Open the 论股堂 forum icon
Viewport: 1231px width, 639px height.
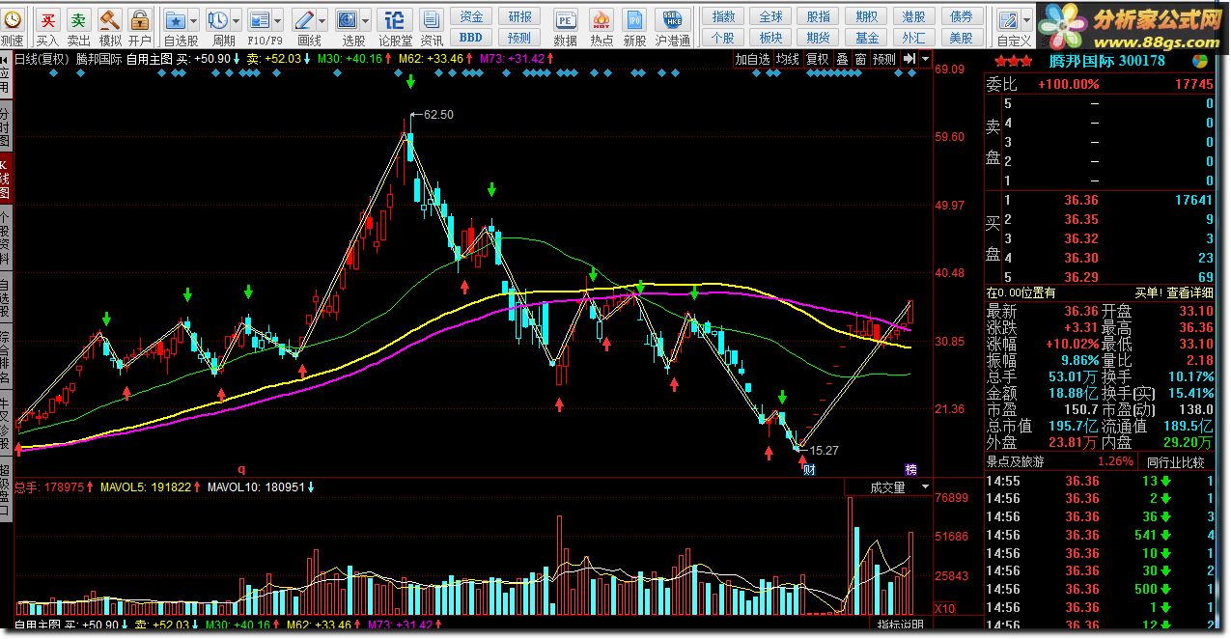(394, 19)
